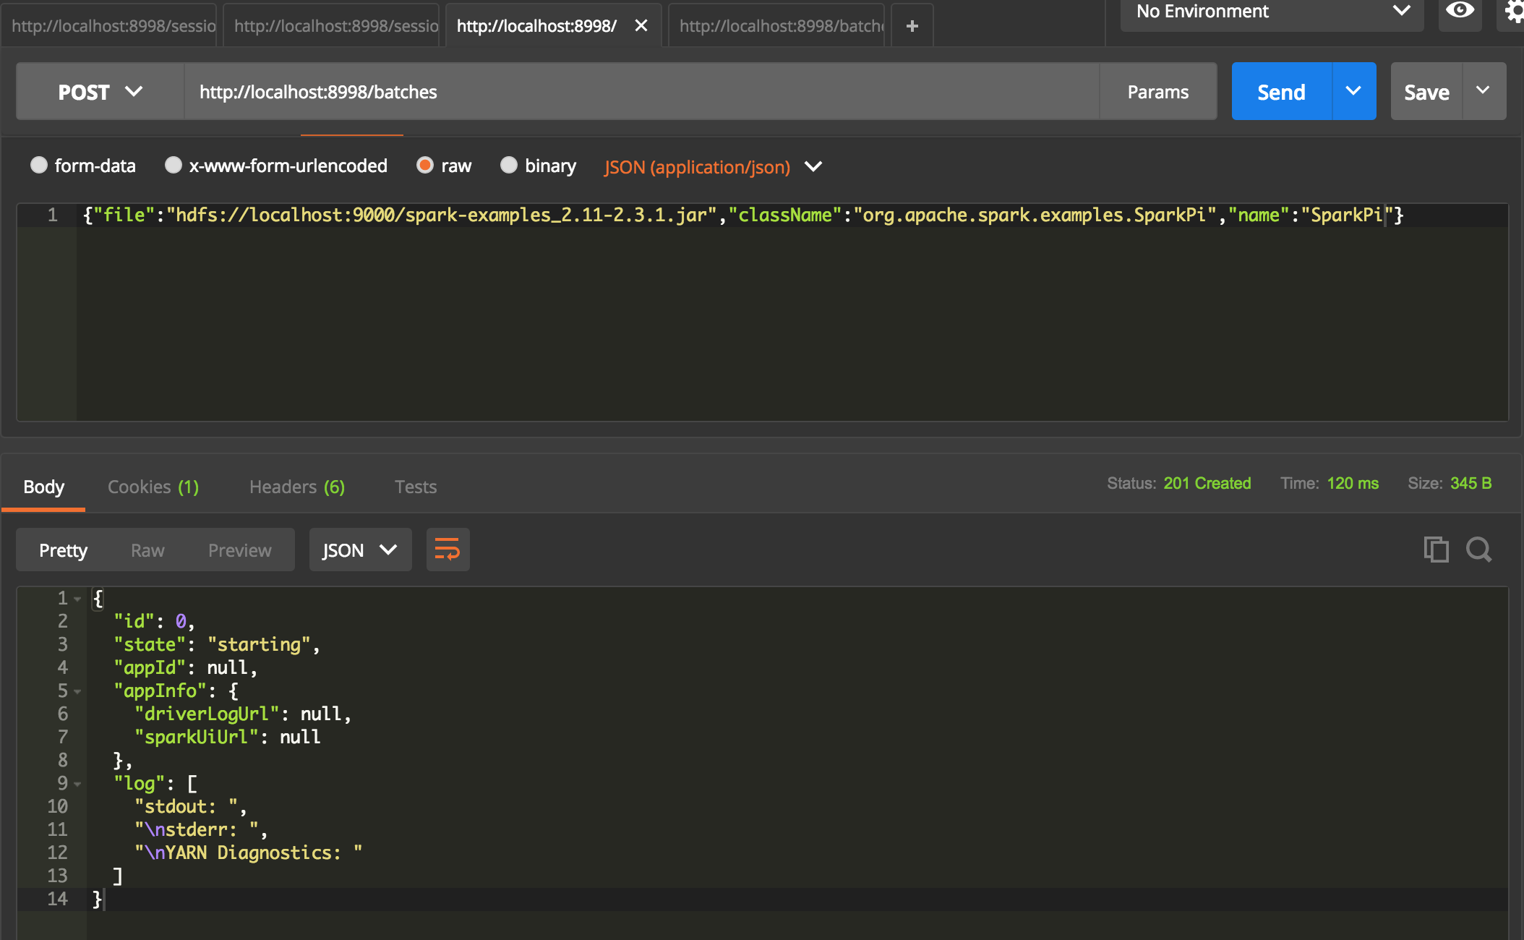Click the 345 B response size value
Image resolution: width=1524 pixels, height=940 pixels.
[1471, 483]
